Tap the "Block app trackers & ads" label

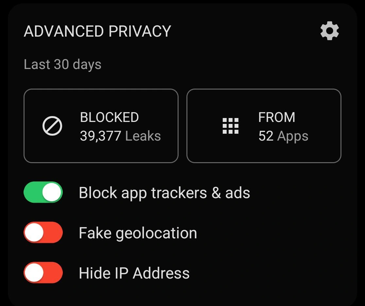tap(164, 193)
